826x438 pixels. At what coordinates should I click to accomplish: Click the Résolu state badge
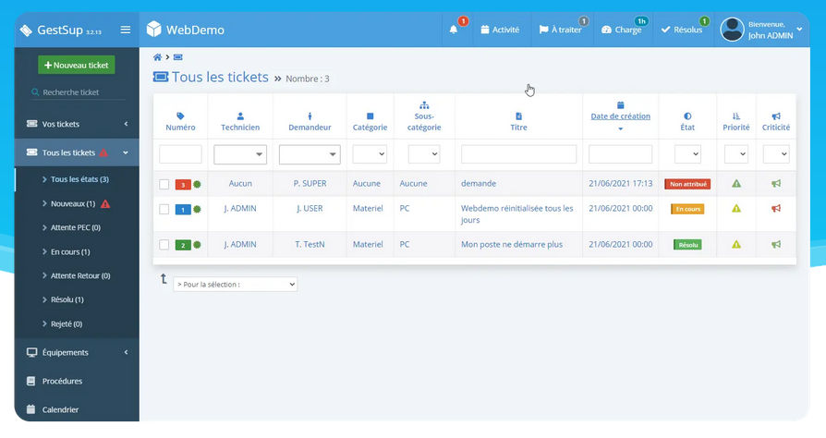pyautogui.click(x=687, y=245)
